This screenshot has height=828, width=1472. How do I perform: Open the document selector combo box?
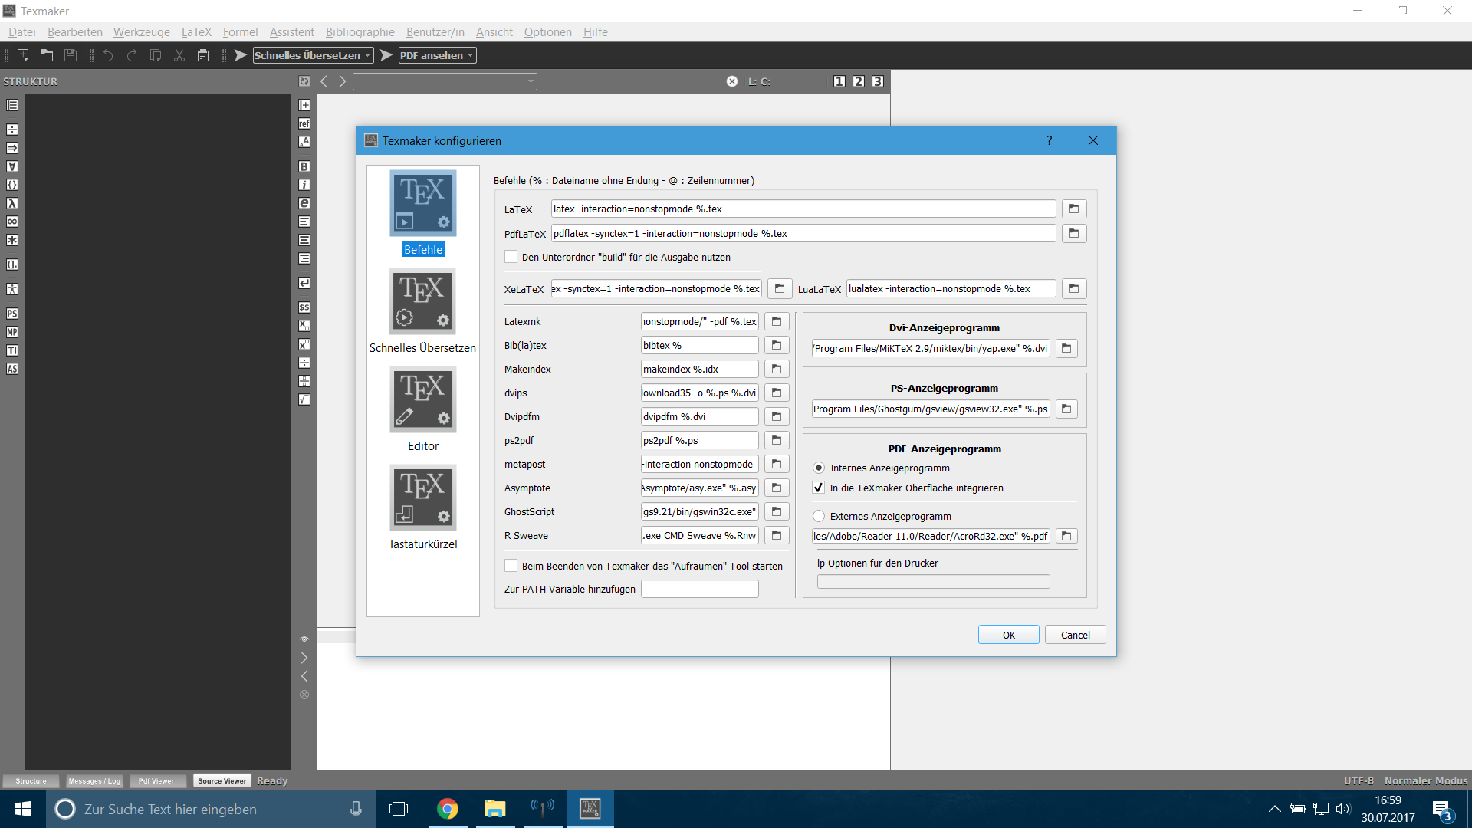coord(445,81)
